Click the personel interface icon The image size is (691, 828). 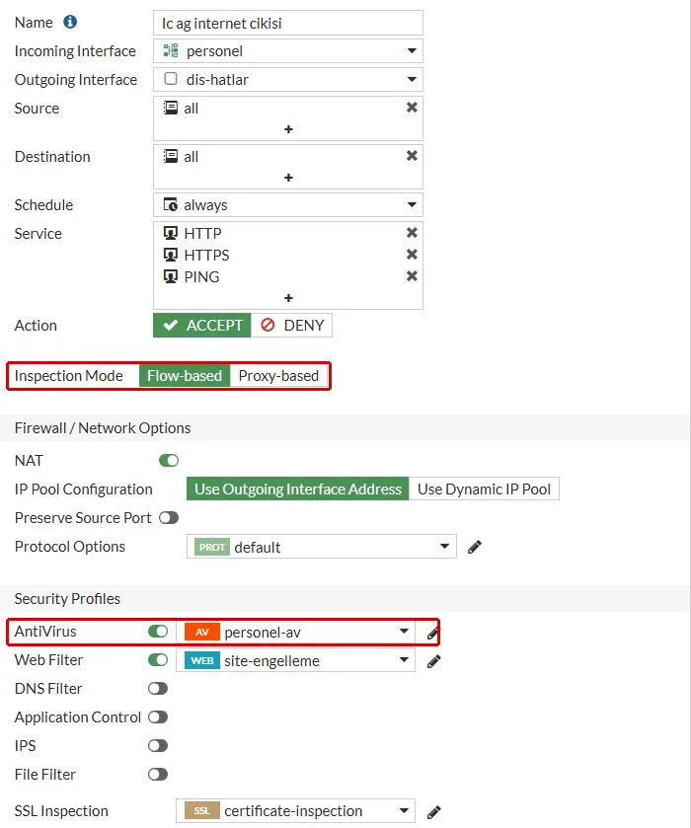[170, 50]
